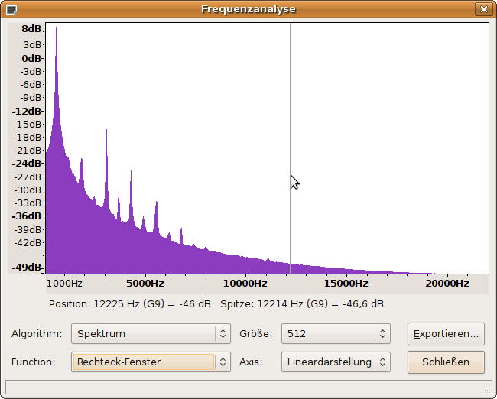The height and width of the screenshot is (399, 497).
Task: Open the window menu icon in title bar
Action: [11, 9]
